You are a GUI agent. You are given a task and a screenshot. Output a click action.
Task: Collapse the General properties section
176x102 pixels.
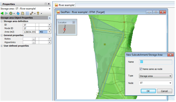click(x=2, y=35)
